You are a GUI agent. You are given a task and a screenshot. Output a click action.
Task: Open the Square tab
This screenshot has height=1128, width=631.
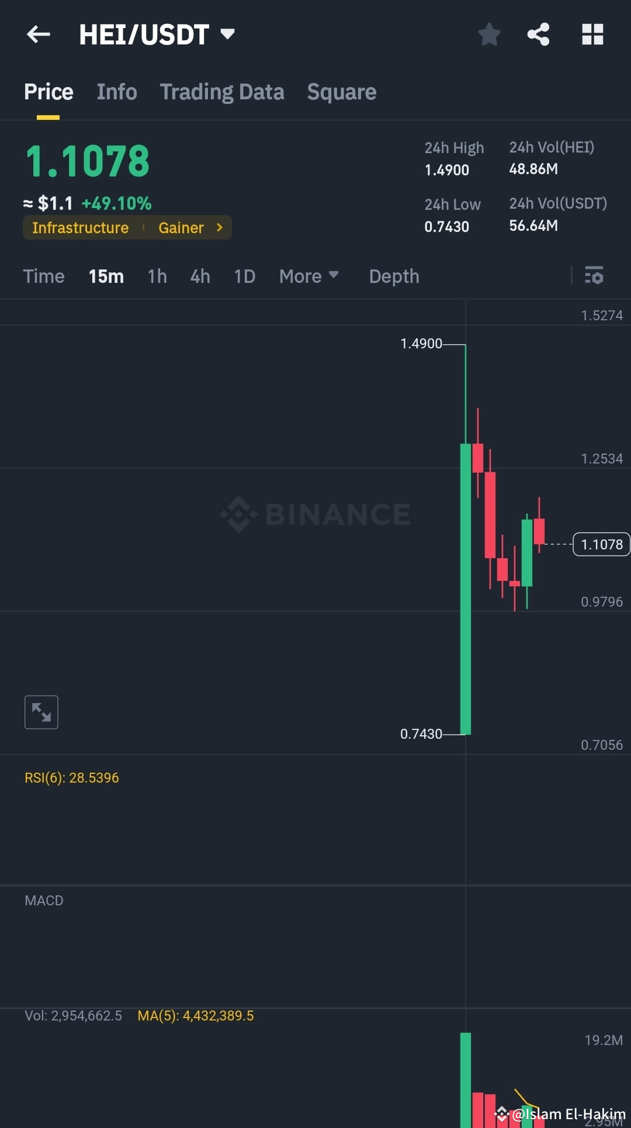(x=341, y=92)
